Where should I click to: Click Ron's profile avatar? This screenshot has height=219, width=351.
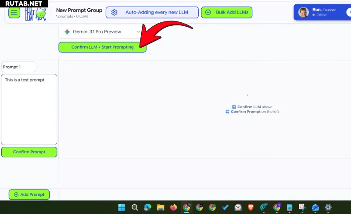[304, 12]
